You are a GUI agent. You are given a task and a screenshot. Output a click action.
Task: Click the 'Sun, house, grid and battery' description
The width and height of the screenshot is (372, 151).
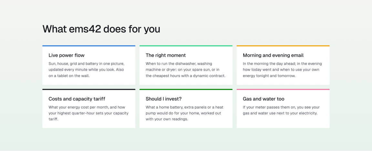click(87, 70)
